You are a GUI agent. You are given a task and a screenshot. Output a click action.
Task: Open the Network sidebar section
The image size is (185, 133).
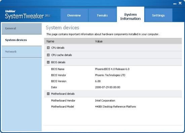(x=22, y=52)
